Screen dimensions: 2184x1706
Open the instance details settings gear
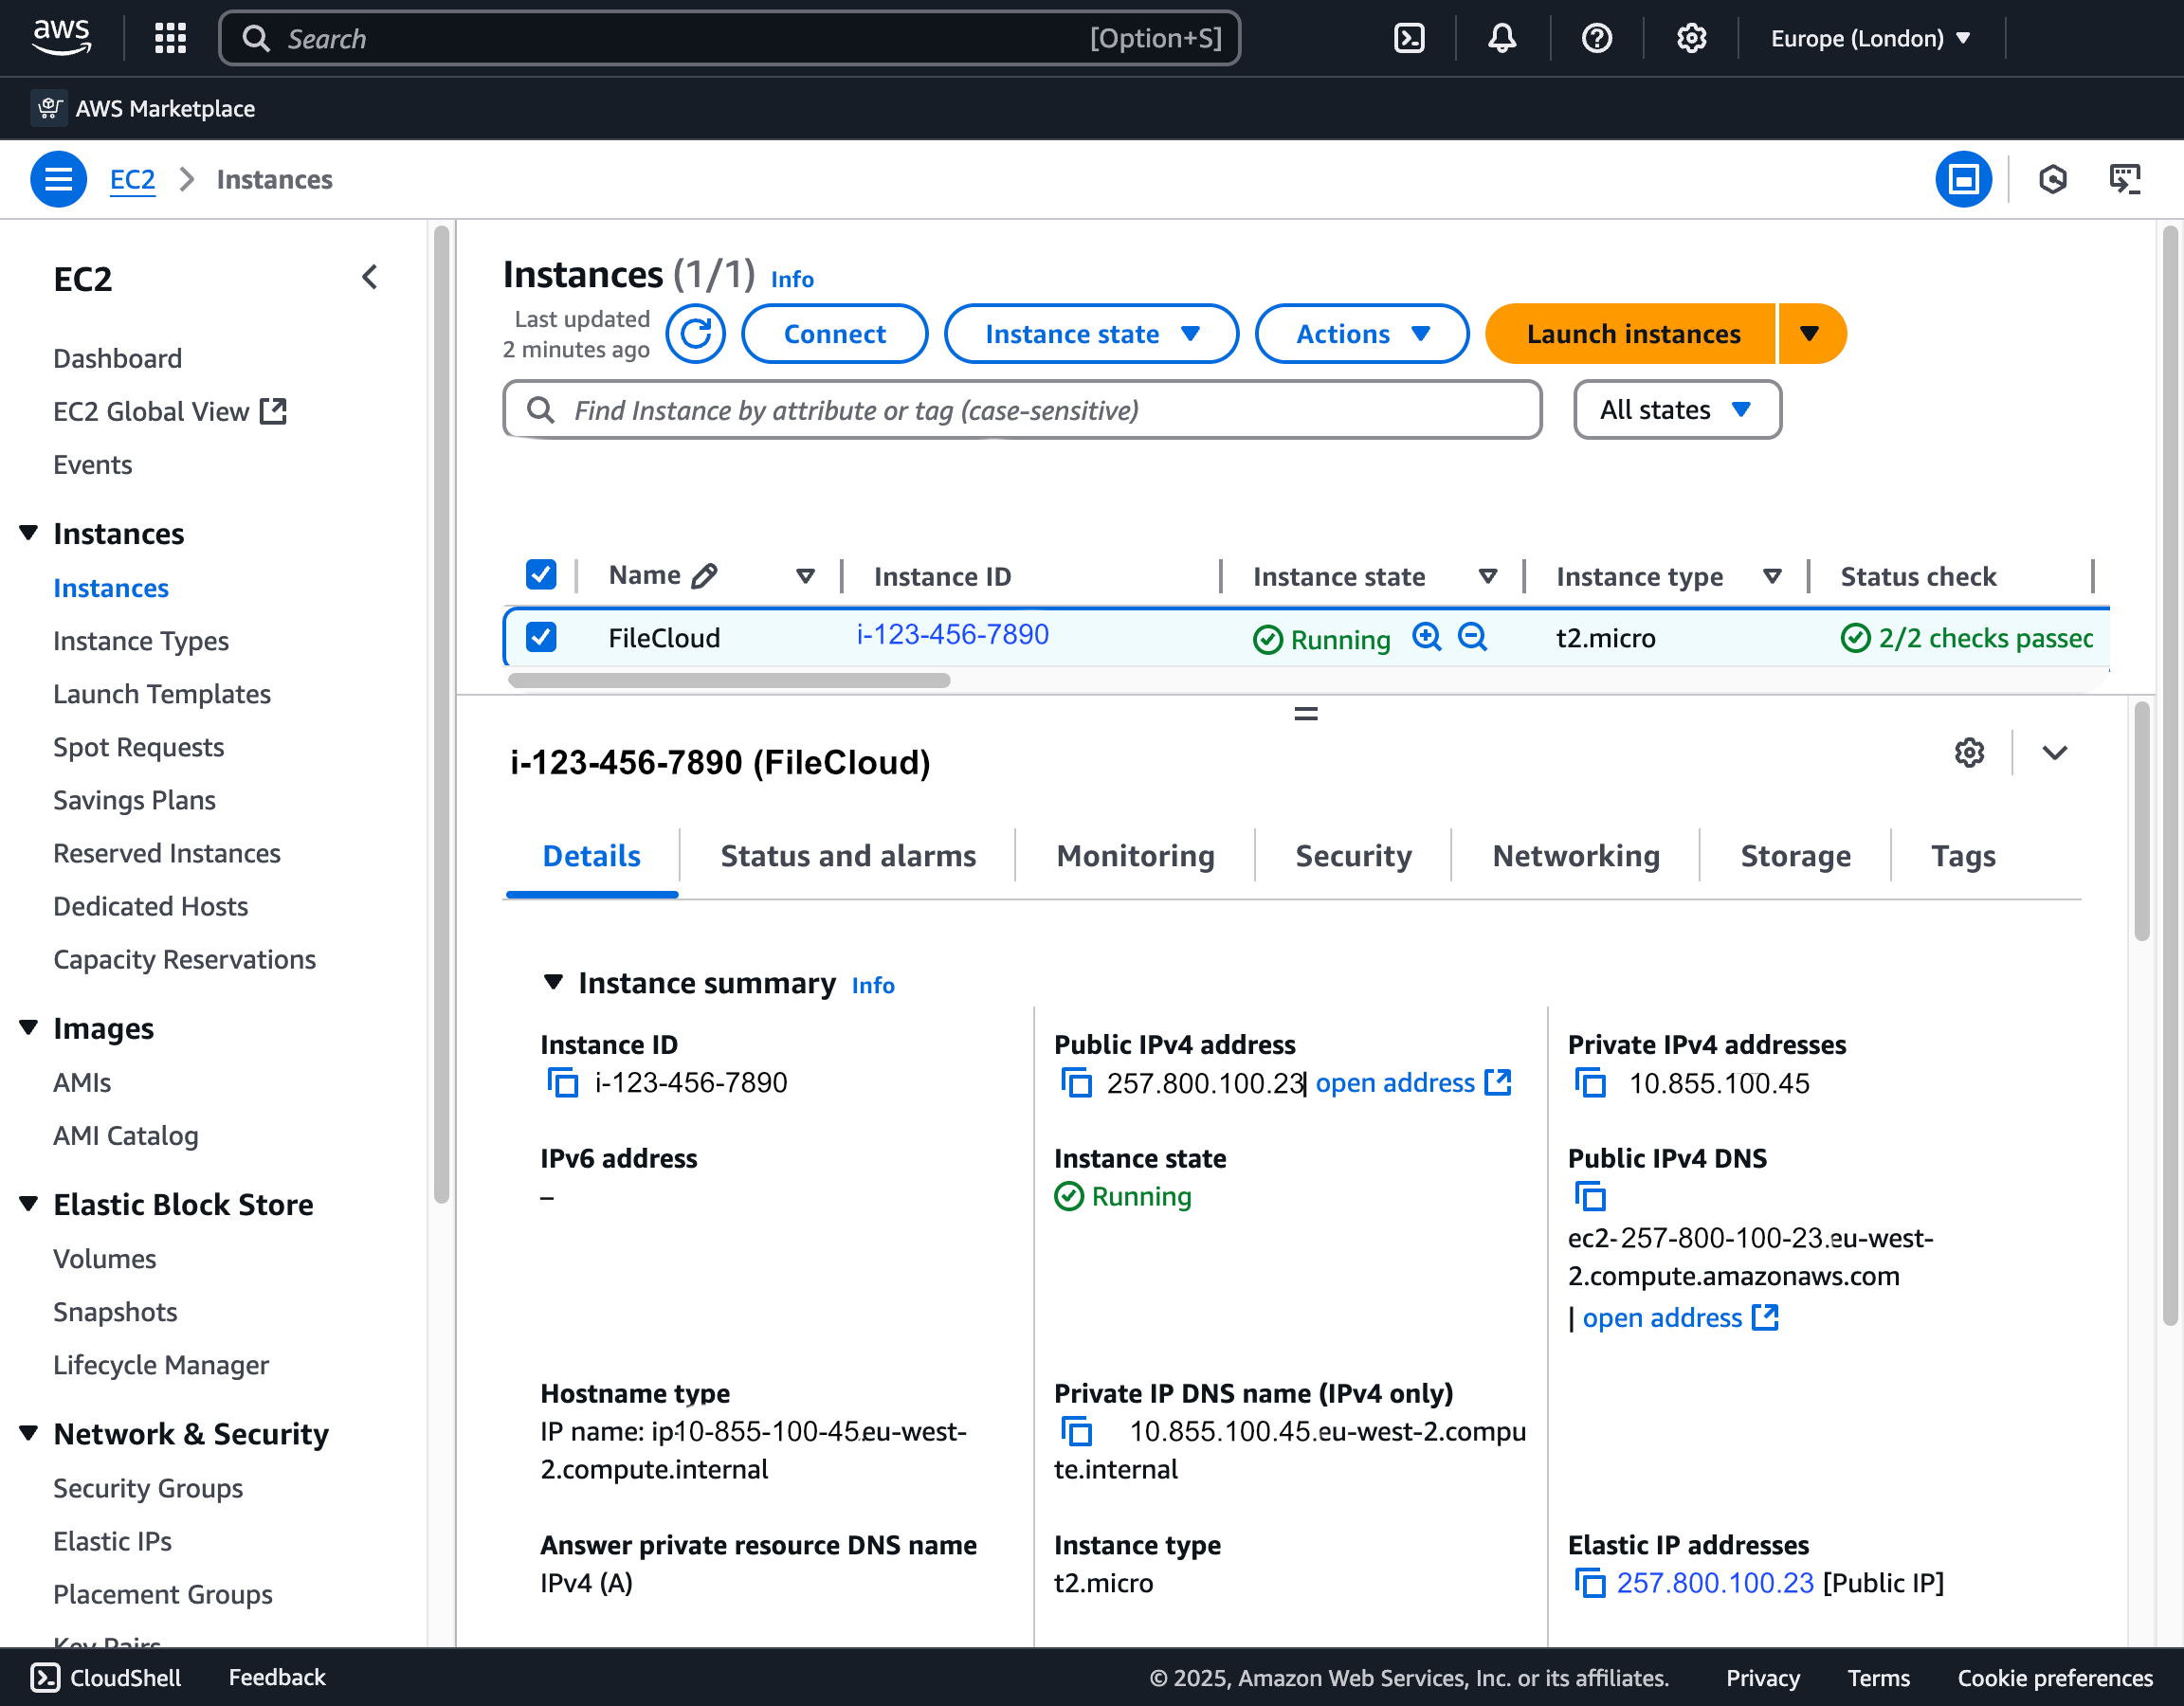tap(1969, 752)
